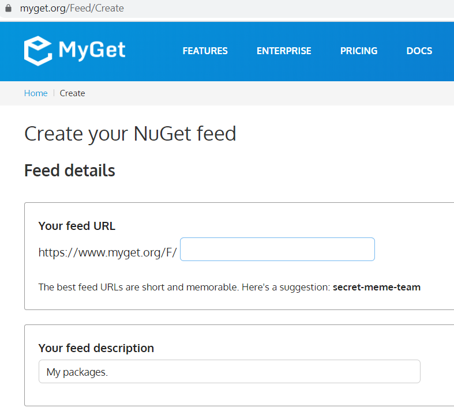Open the FEATURES navigation menu
The height and width of the screenshot is (408, 454).
point(205,51)
